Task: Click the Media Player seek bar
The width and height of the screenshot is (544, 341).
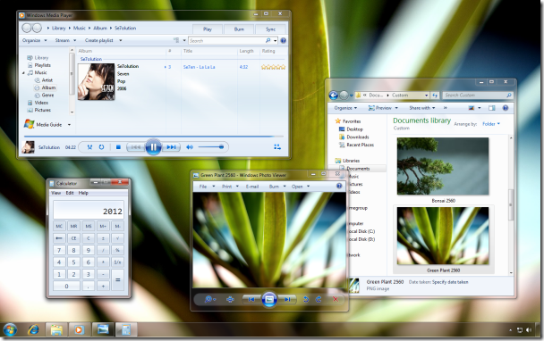Action: click(153, 137)
